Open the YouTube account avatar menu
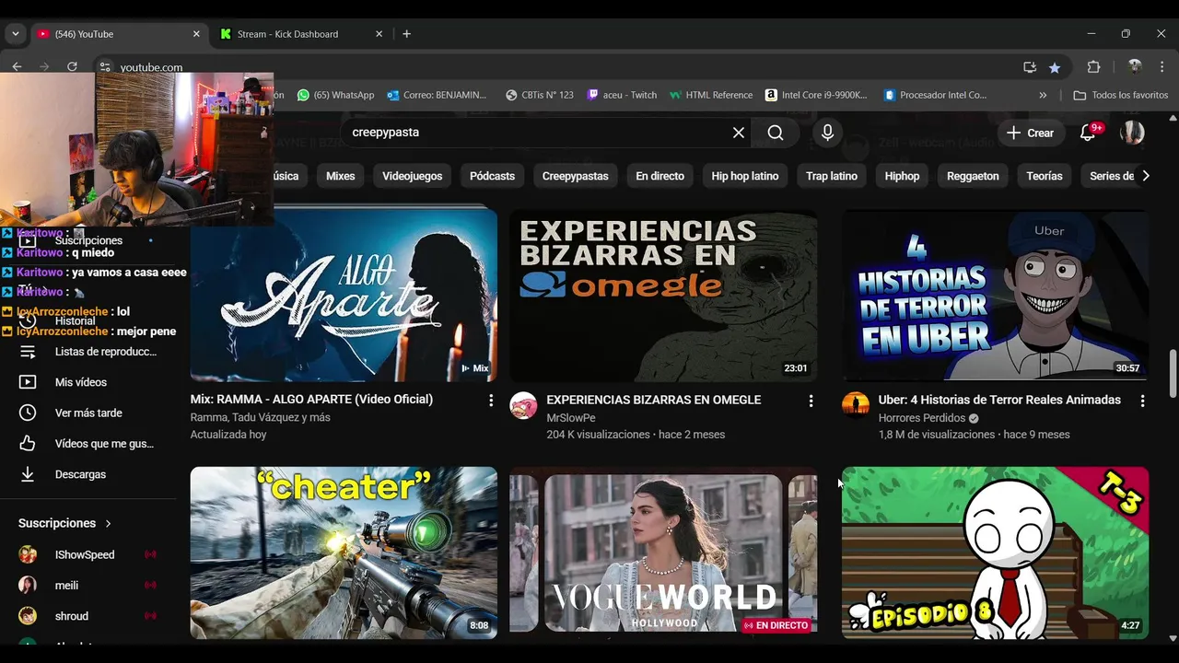The width and height of the screenshot is (1179, 663). [x=1132, y=133]
